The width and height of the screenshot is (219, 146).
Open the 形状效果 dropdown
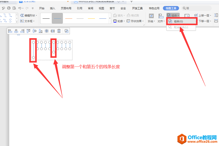point(135,21)
